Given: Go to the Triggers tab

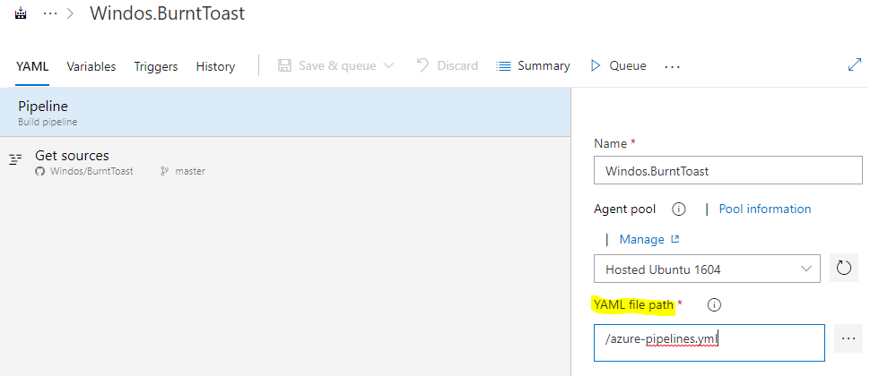Looking at the screenshot, I should pos(156,66).
